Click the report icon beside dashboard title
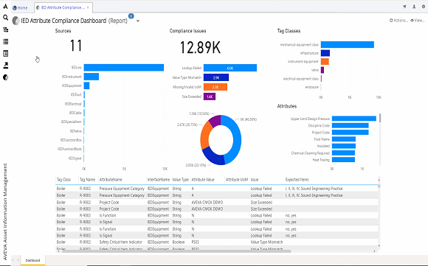Image resolution: width=428 pixels, height=266 pixels. click(x=15, y=21)
